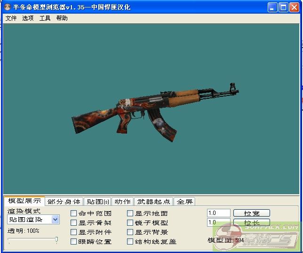The width and height of the screenshot is (303, 253).
Task: Enable the 镜子模型 checkbox
Action: click(130, 223)
